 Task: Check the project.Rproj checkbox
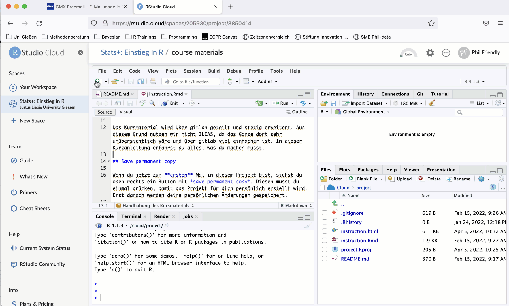[325, 249]
